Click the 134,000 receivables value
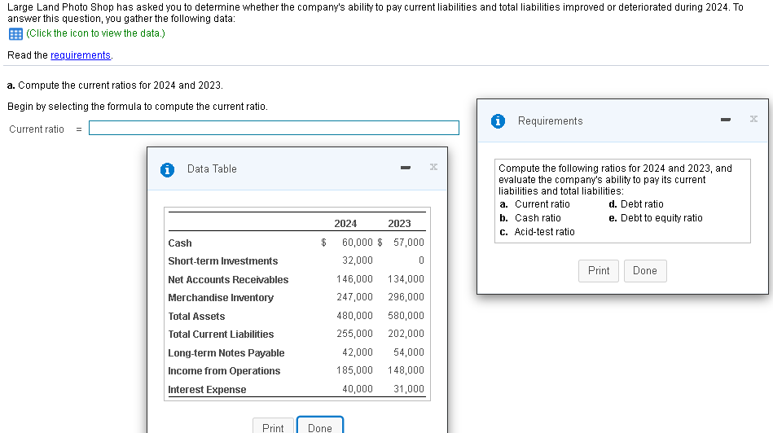The width and height of the screenshot is (773, 433). (406, 279)
